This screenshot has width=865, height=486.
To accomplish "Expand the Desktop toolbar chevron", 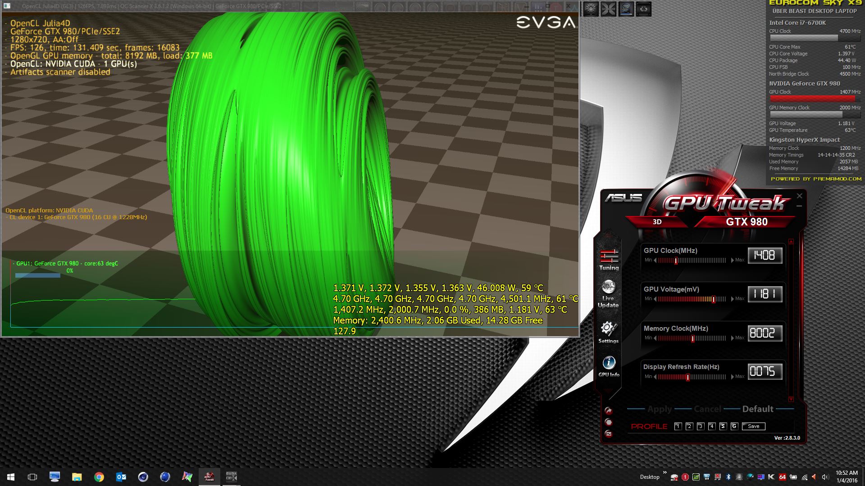I will pyautogui.click(x=665, y=473).
